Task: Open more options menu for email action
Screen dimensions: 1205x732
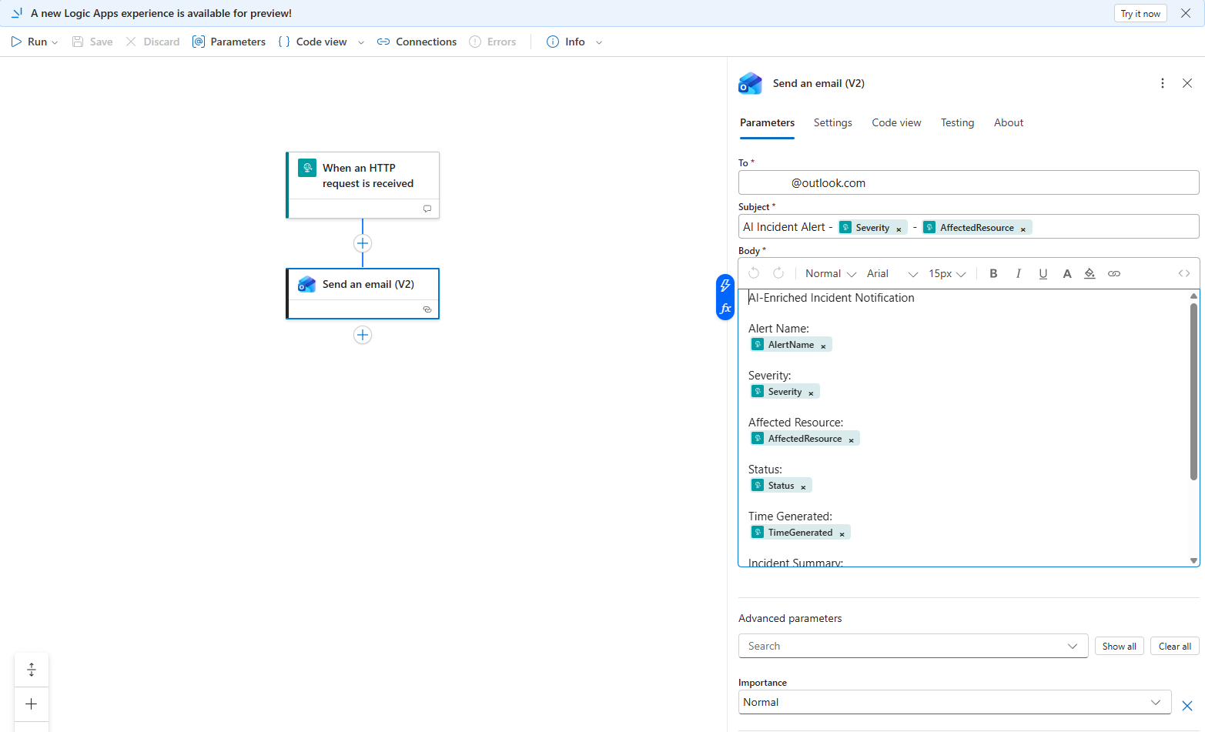Action: click(x=1163, y=83)
